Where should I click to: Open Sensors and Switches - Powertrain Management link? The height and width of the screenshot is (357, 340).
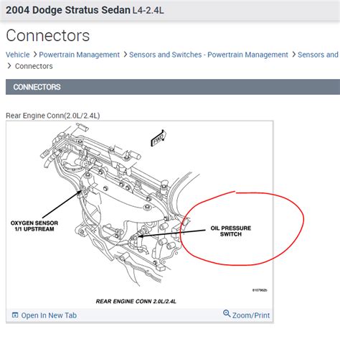tap(209, 55)
